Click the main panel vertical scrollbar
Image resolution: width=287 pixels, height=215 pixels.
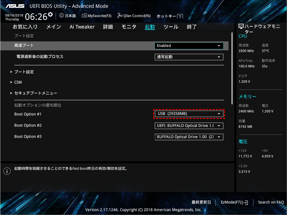tap(232, 68)
